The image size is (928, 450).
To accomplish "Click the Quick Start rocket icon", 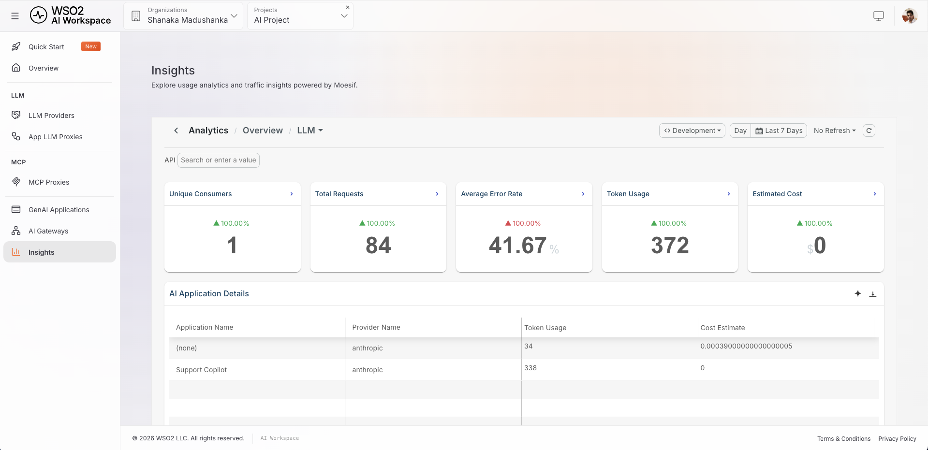I will 16,46.
